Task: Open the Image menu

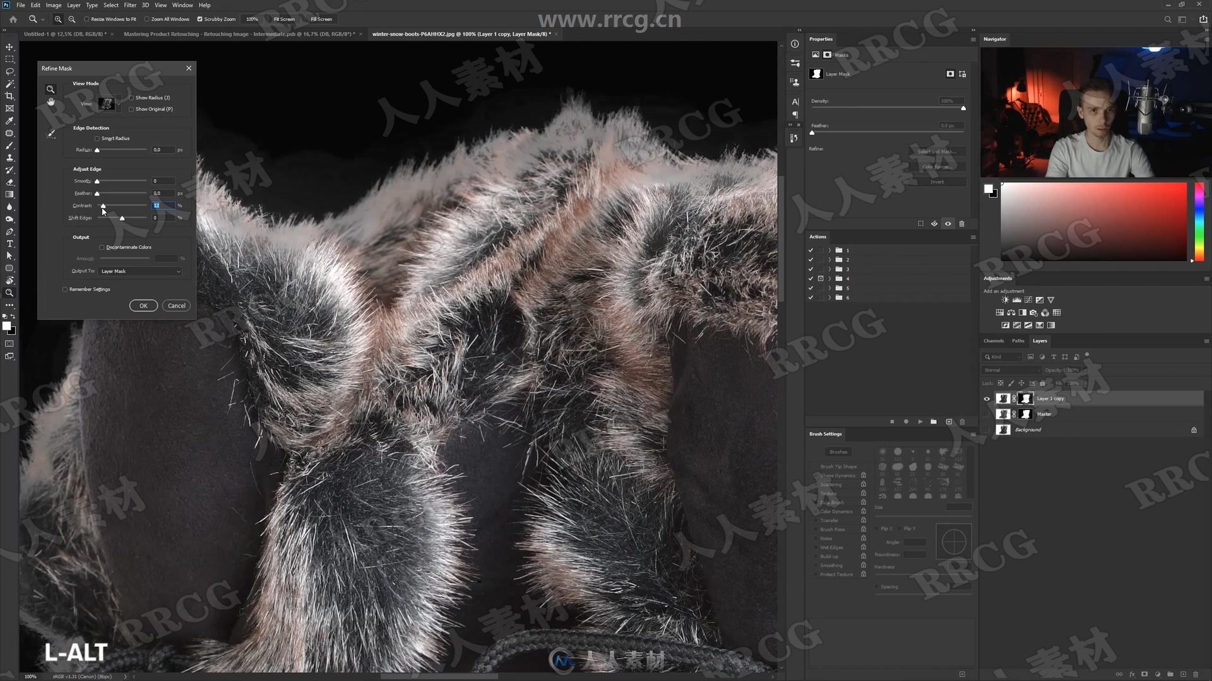Action: click(x=54, y=5)
